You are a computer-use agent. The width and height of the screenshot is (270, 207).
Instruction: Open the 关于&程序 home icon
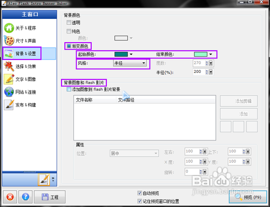9,28
